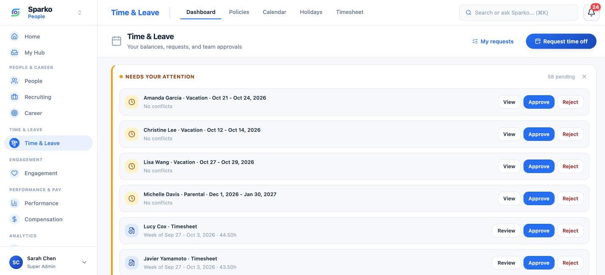The image size is (605, 275).
Task: Approve Michelle Davis parental leave
Action: click(539, 198)
